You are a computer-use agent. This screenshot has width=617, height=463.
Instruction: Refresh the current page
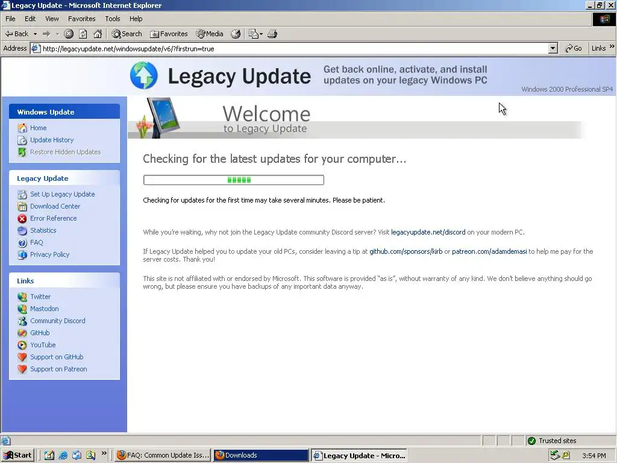[x=83, y=34]
